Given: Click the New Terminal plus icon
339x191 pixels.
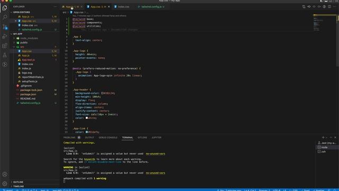Looking at the screenshot, I should (323, 137).
